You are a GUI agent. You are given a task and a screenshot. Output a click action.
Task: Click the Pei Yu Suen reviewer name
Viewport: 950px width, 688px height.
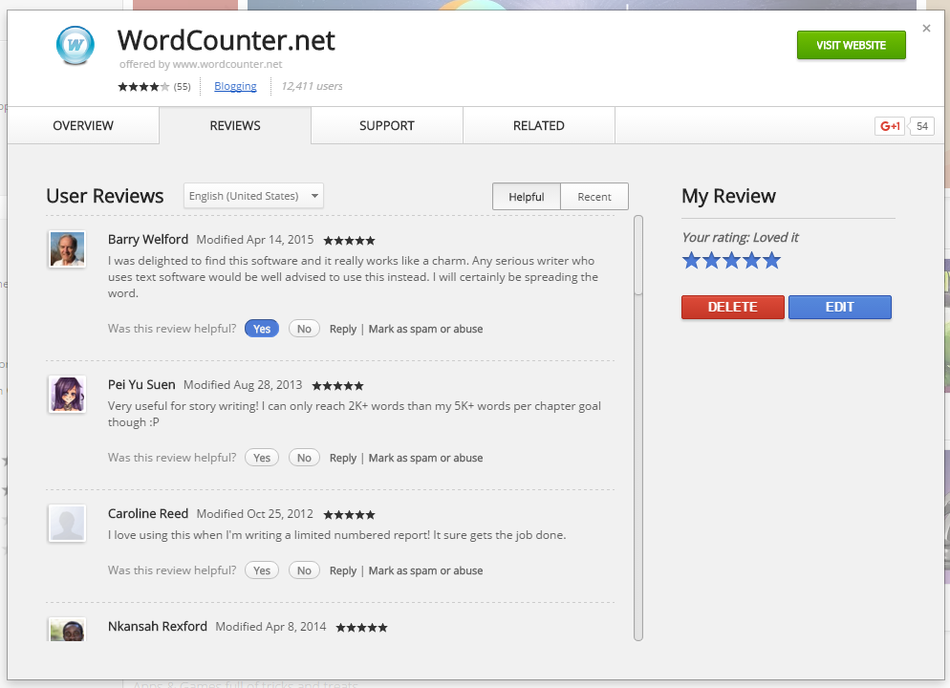point(141,384)
